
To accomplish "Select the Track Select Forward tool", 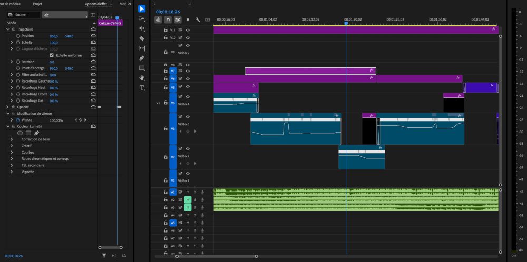I will pyautogui.click(x=142, y=18).
